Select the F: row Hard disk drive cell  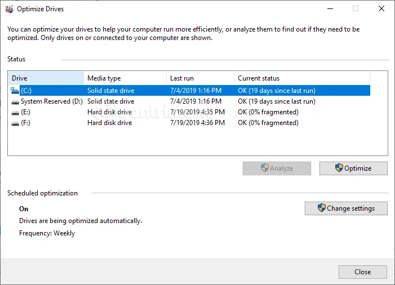coord(109,123)
